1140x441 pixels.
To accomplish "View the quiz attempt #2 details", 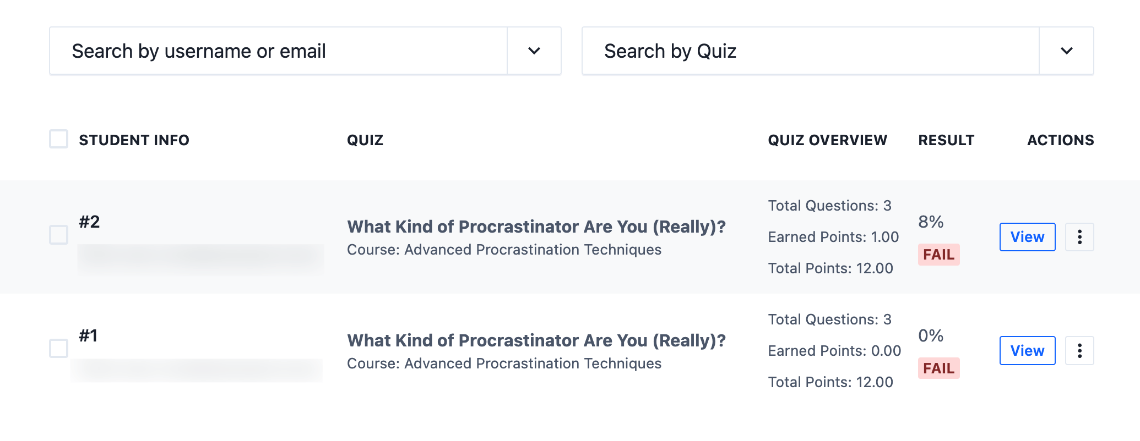I will click(1027, 237).
